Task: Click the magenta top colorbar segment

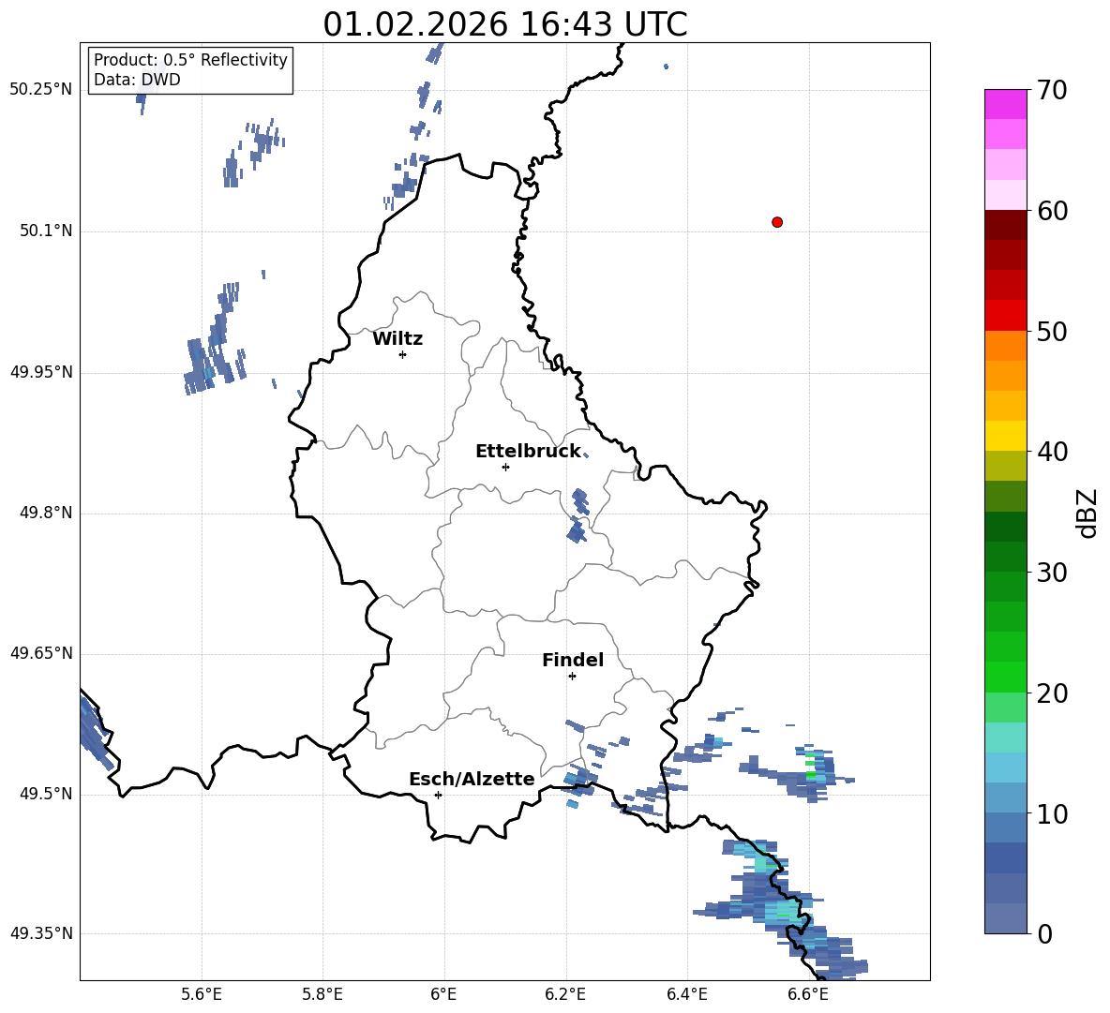Action: click(1005, 104)
